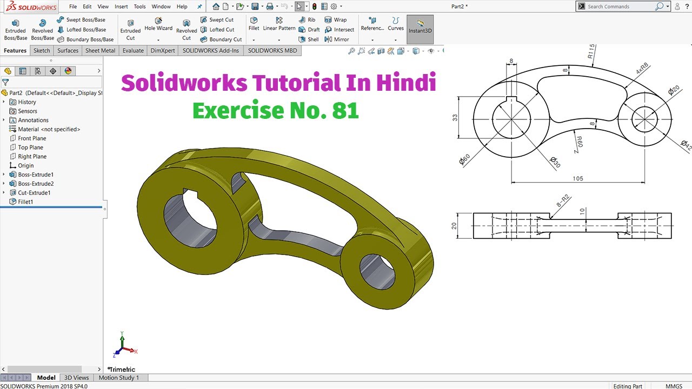The height and width of the screenshot is (389, 692).
Task: Open the DisplayManager color ball tab
Action: click(68, 71)
